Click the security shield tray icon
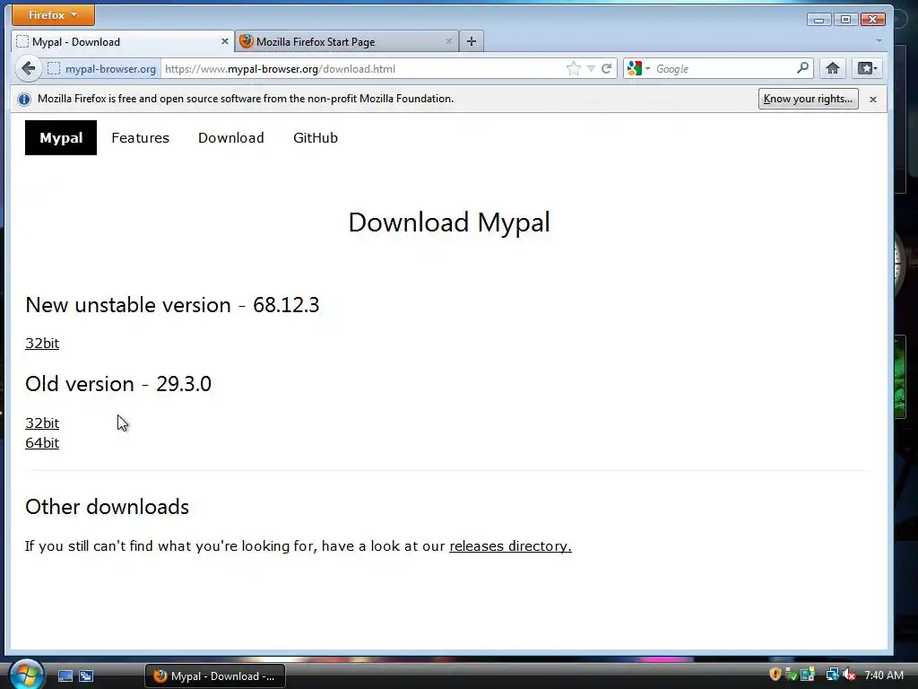918x689 pixels. (x=775, y=675)
